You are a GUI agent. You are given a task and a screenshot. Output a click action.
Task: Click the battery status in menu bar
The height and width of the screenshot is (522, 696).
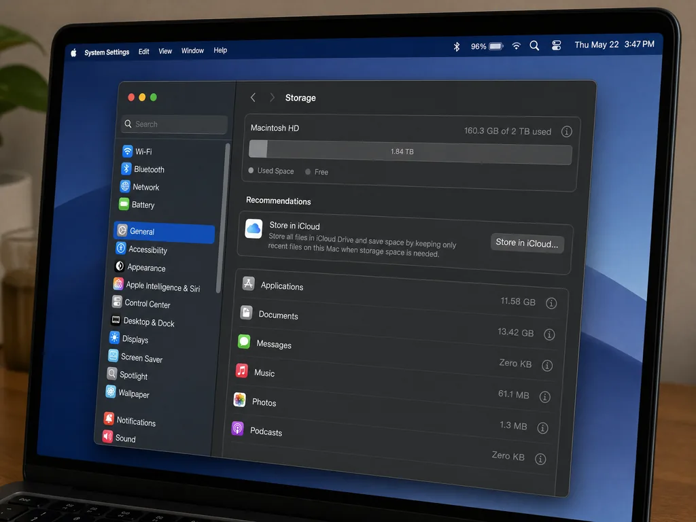click(487, 46)
